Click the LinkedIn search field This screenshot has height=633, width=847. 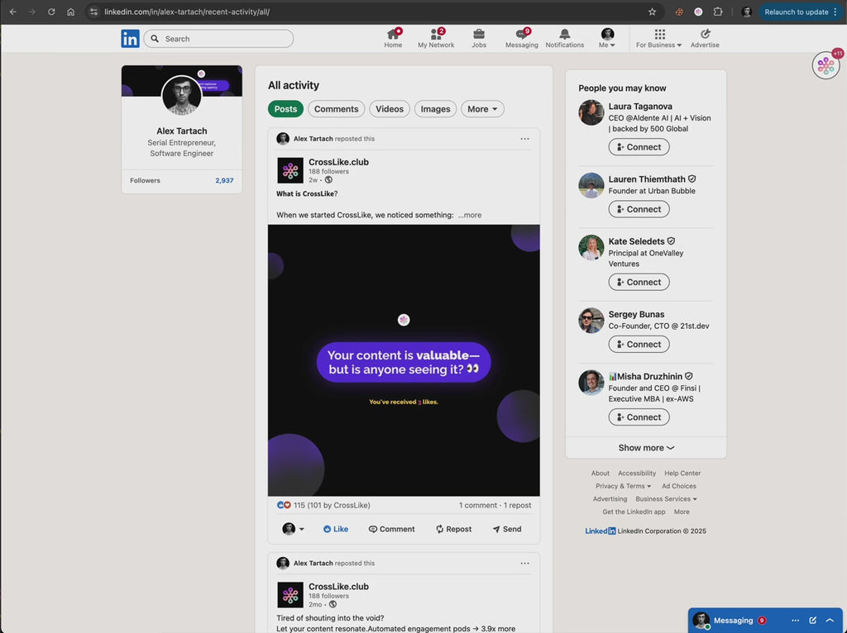click(x=218, y=39)
